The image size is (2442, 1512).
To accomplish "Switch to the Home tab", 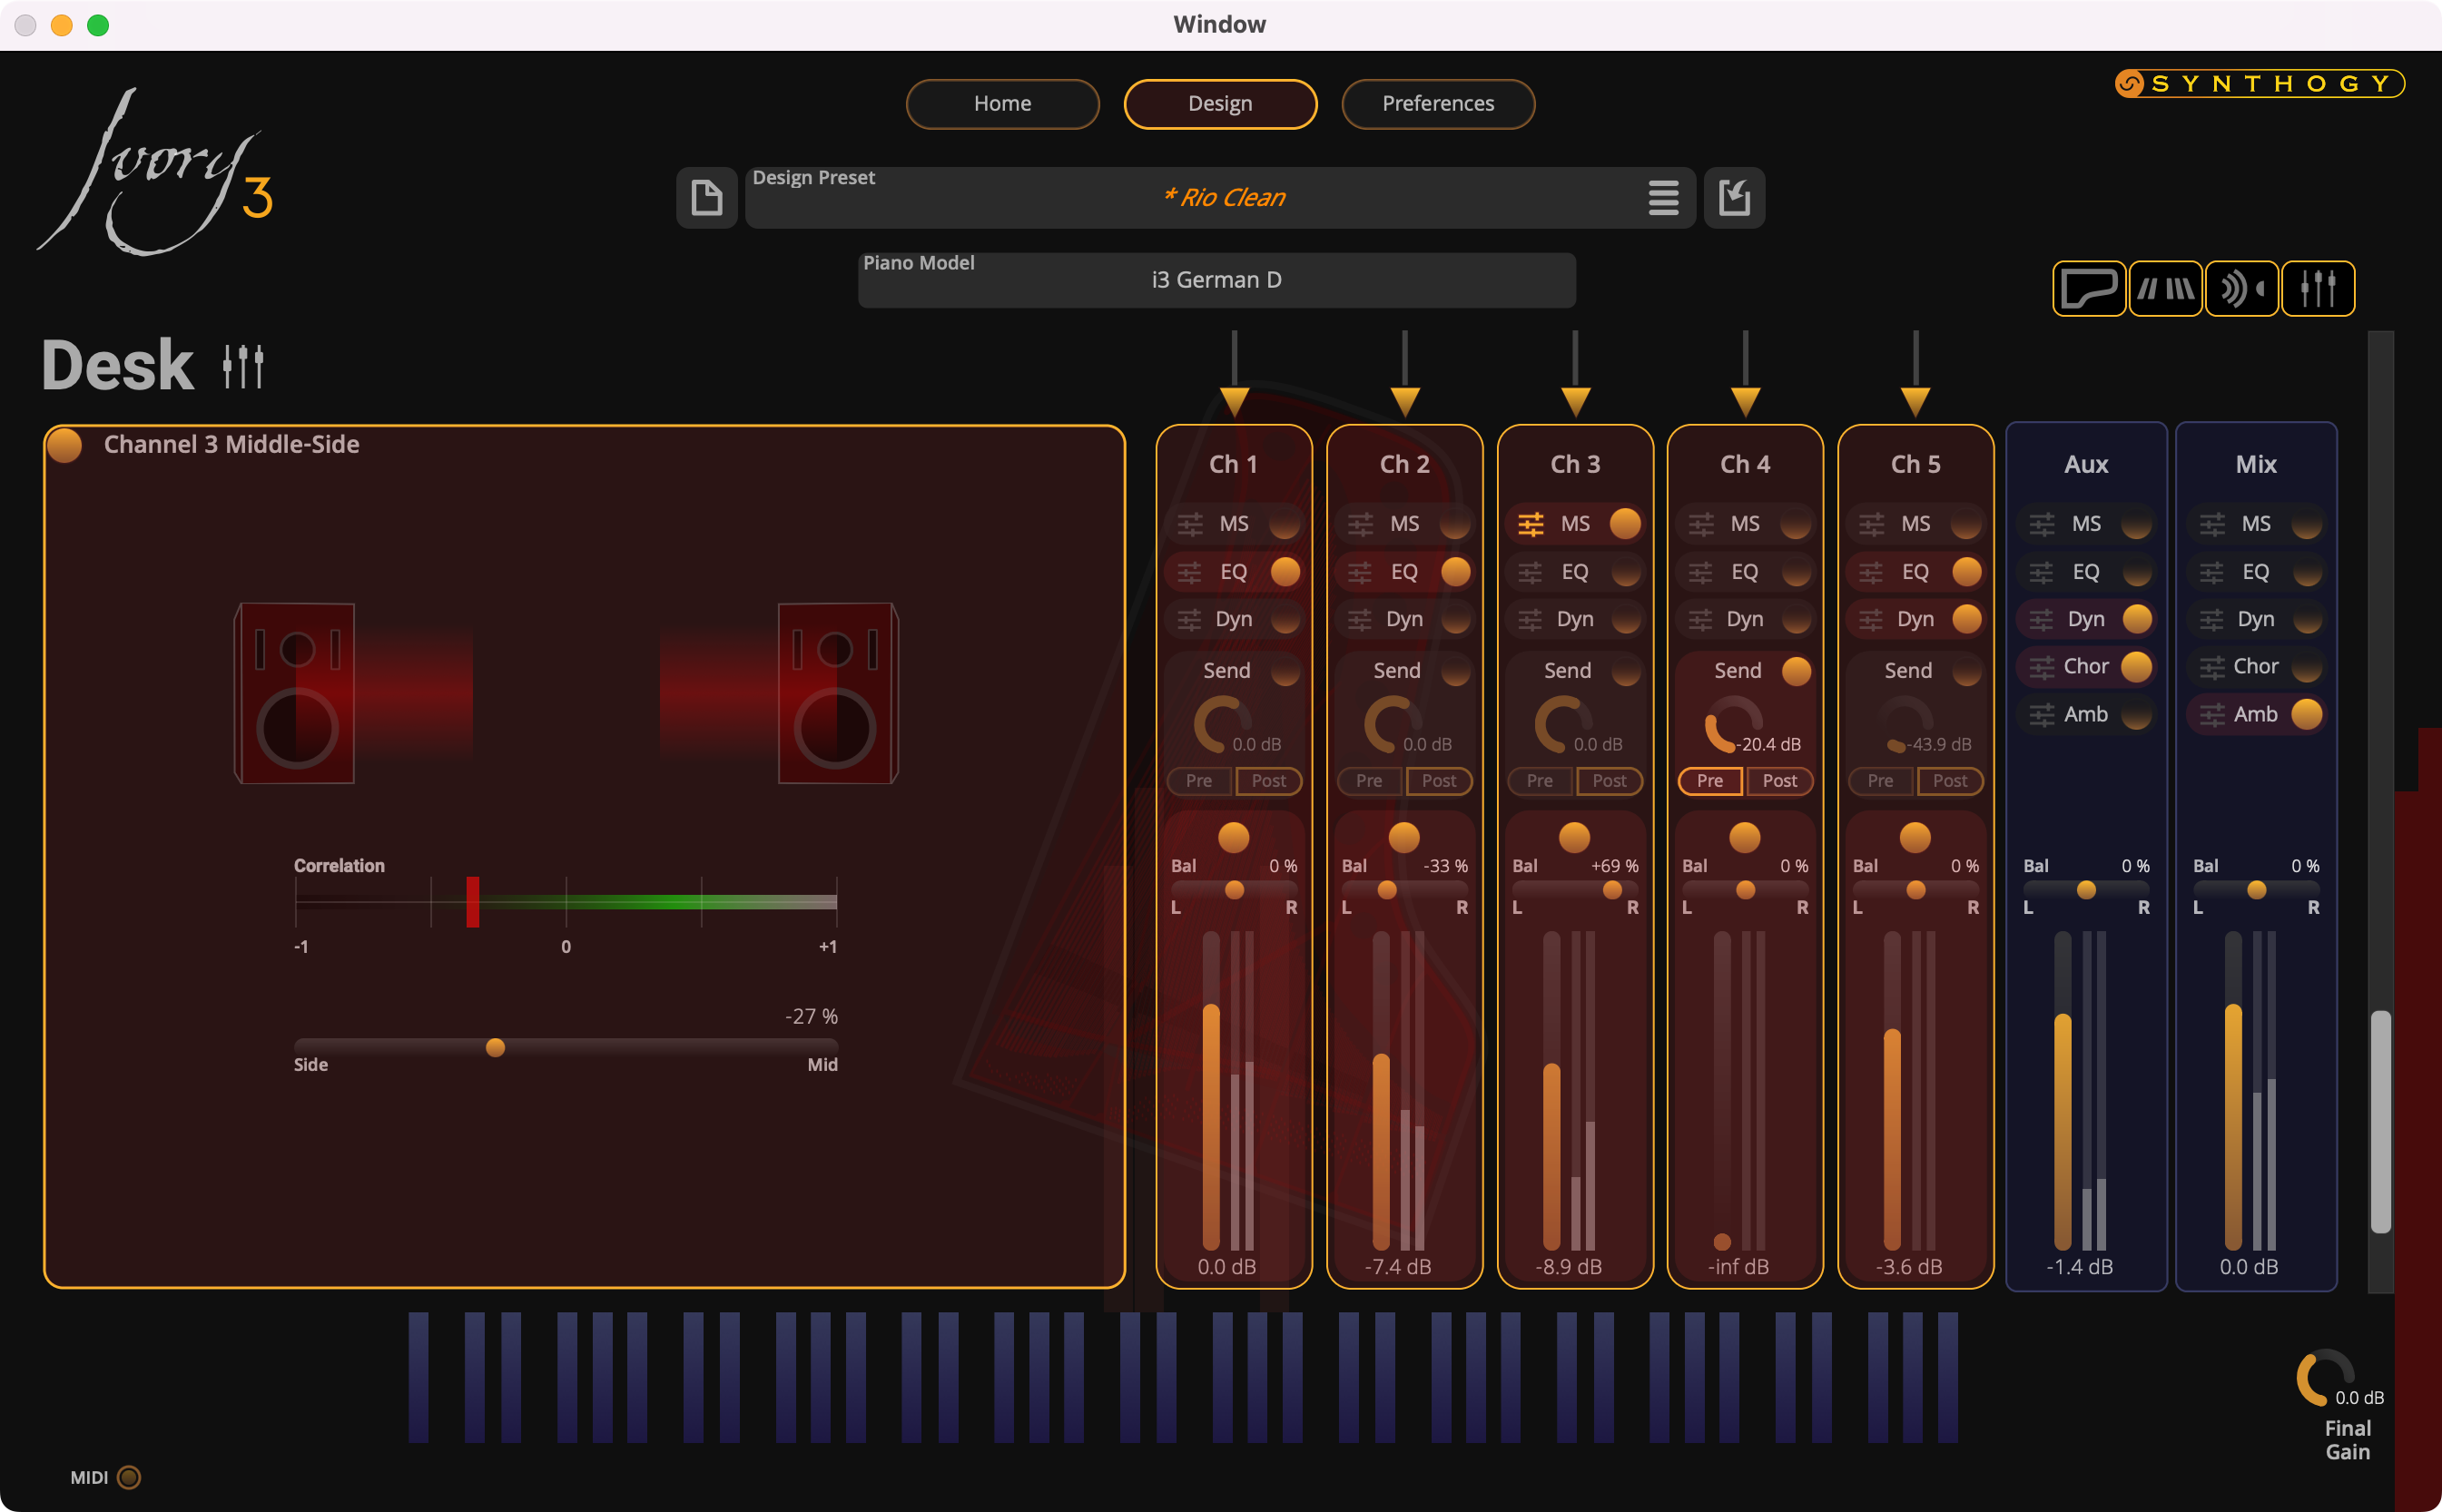I will point(1002,104).
